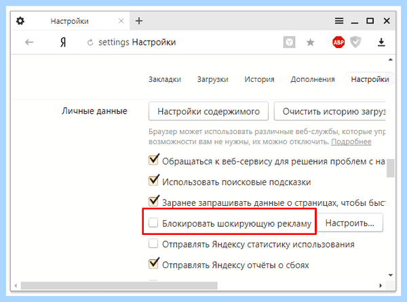Click the vertical scrollbar thumb

391,168
